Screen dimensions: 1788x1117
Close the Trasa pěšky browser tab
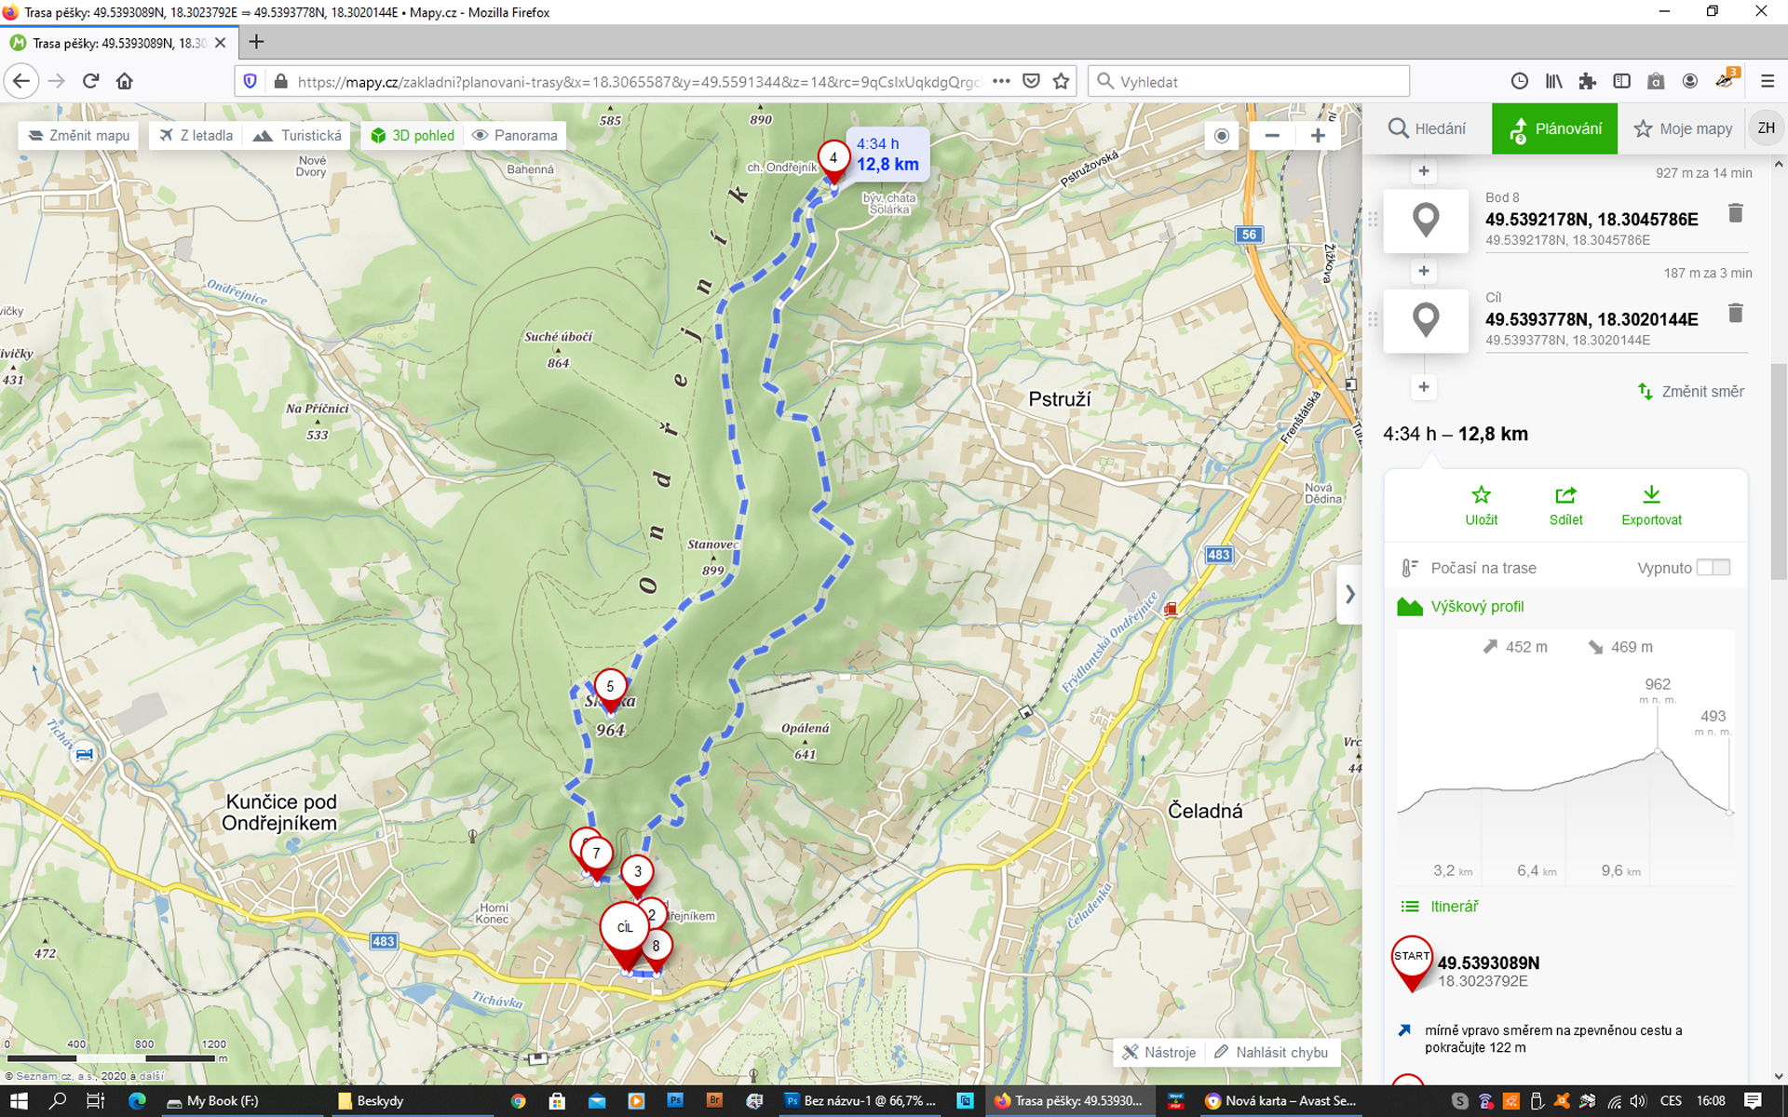[220, 43]
